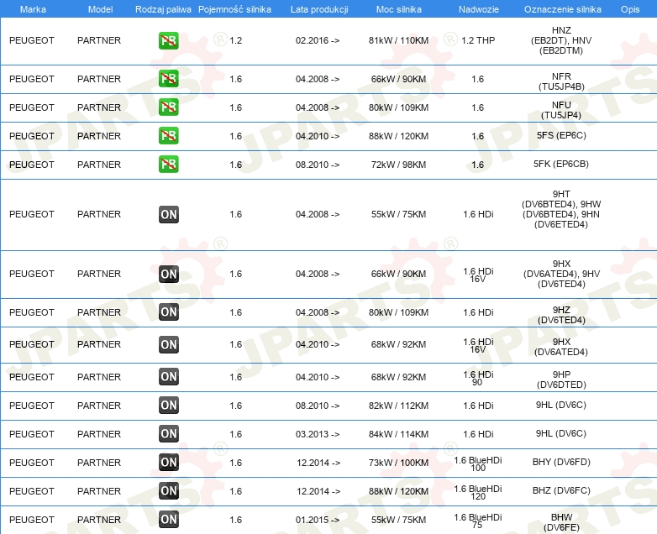Click the Moc silnika column header
Screen dimensions: 657x534
click(398, 8)
